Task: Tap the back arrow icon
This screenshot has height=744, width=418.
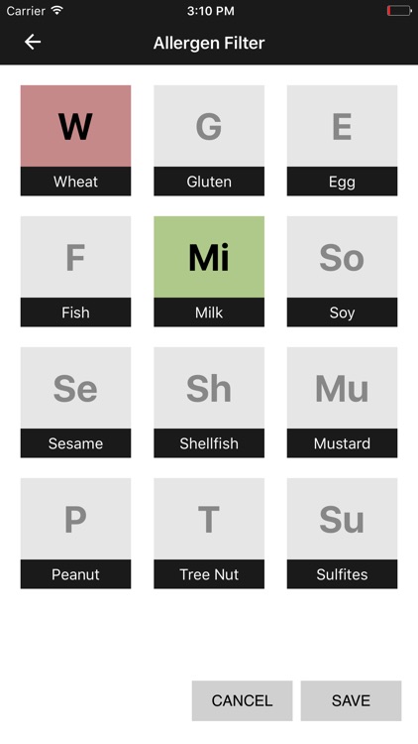Action: [33, 43]
